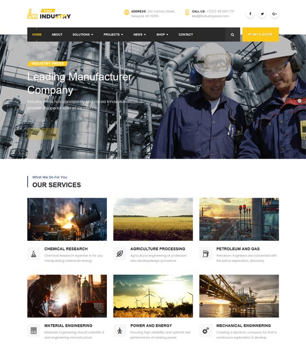306x348 pixels.
Task: Open the search magnifier in navbar
Action: click(x=233, y=34)
